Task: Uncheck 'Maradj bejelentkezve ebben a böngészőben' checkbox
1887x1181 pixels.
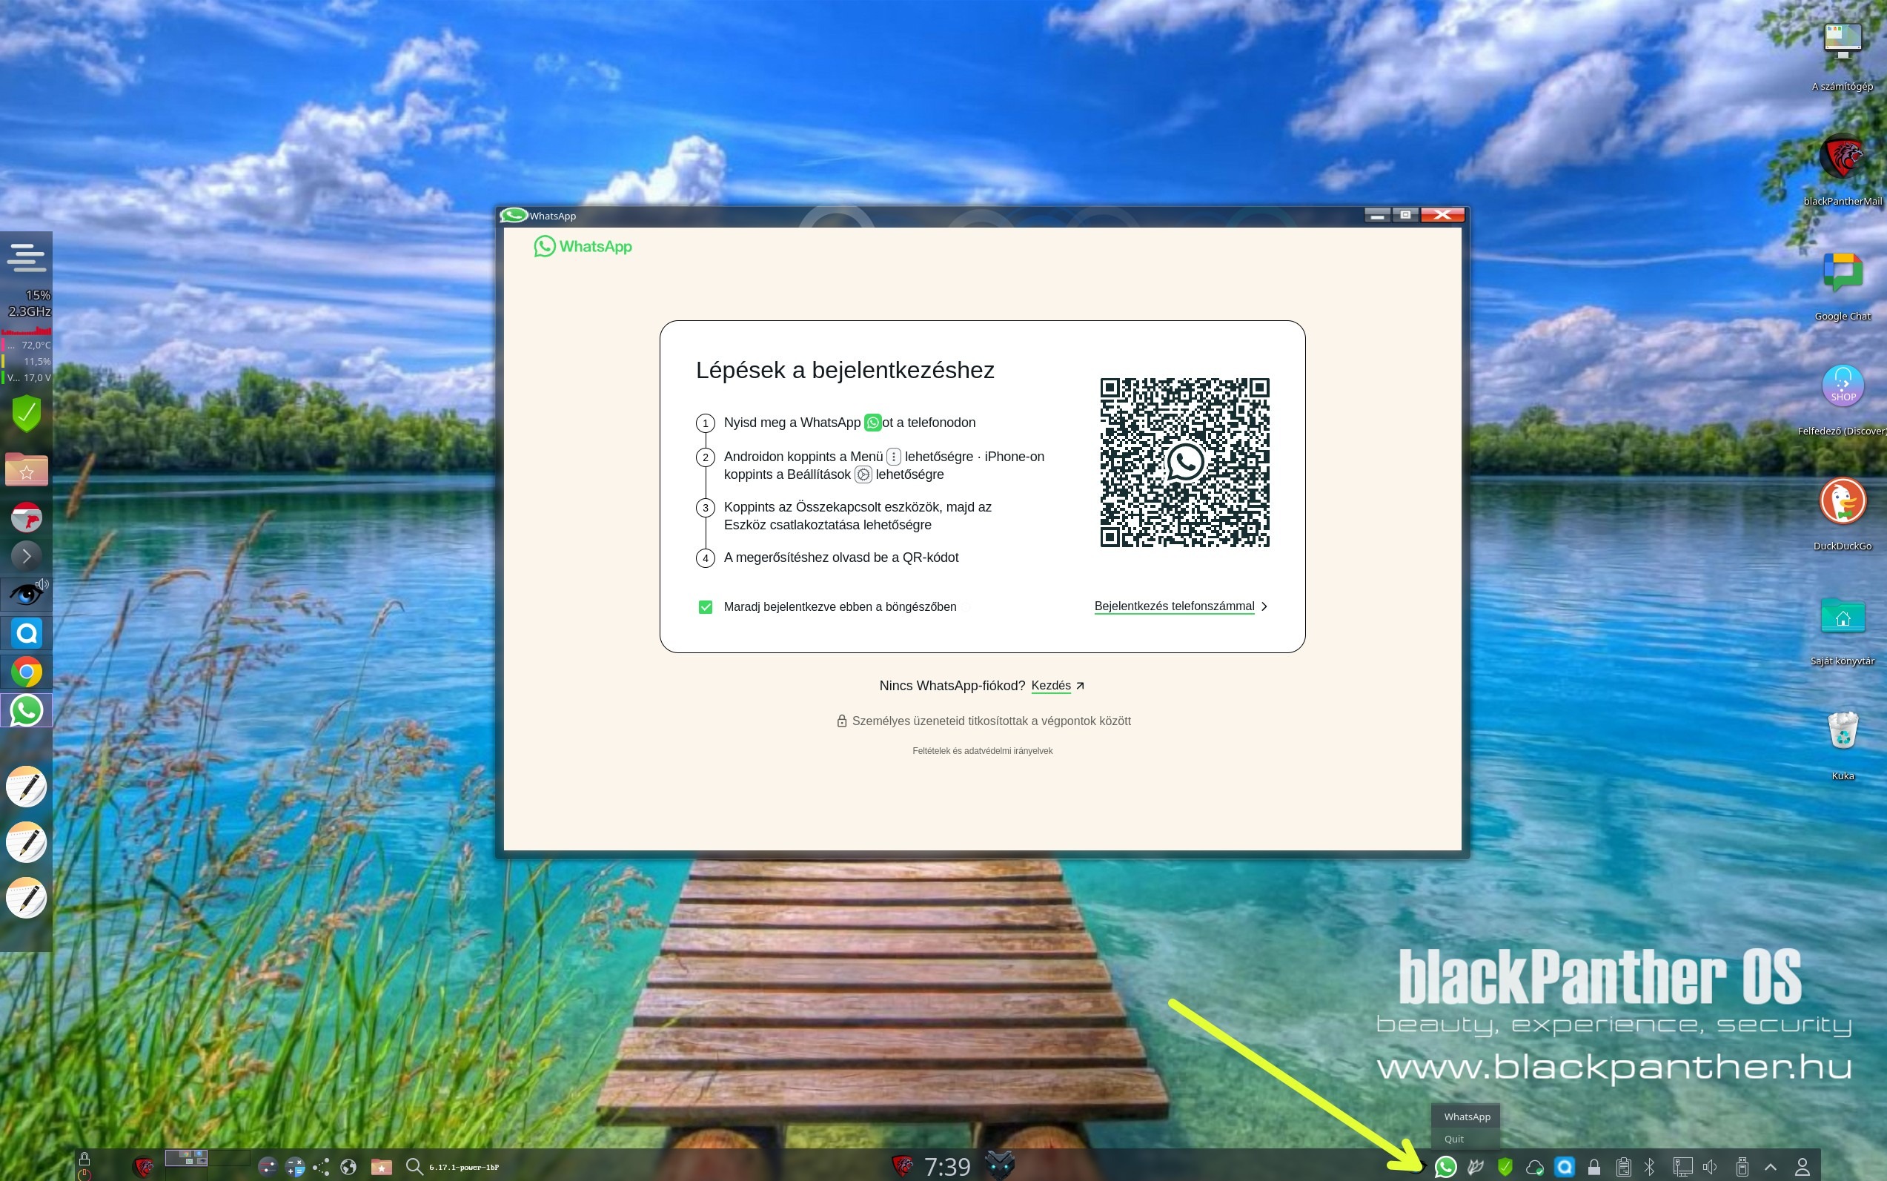Action: 705,607
